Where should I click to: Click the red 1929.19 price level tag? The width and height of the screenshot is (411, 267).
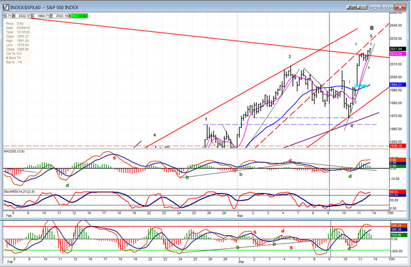pyautogui.click(x=398, y=146)
